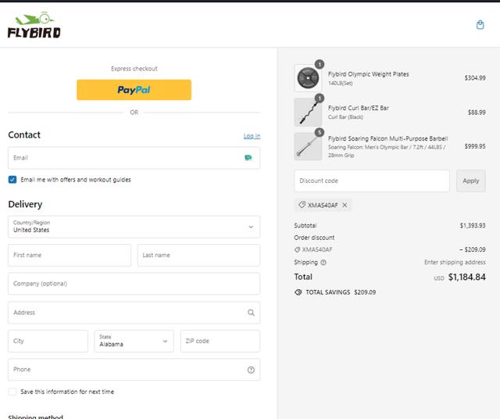This screenshot has height=419, width=500.
Task: Uncheck Email me with offers and workout guides
Action: pyautogui.click(x=12, y=180)
